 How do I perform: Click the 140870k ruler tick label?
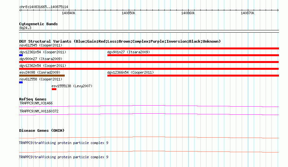click(x=248, y=13)
